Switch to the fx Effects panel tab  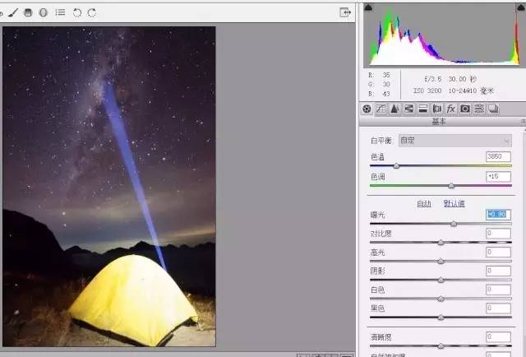pos(451,109)
